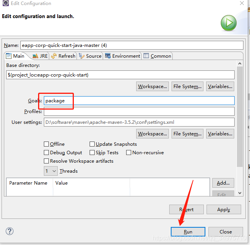250x245 pixels.
Task: Open the Common tab
Action: (157, 56)
